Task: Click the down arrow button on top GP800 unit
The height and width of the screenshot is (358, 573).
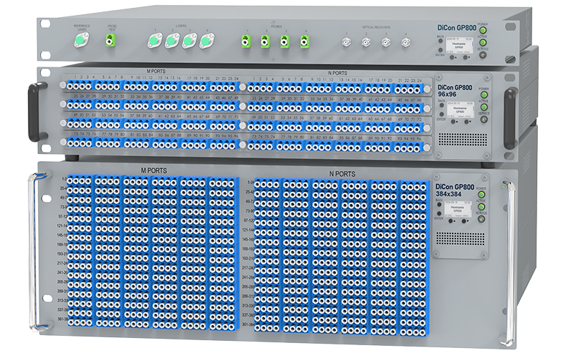Action: 465,57
